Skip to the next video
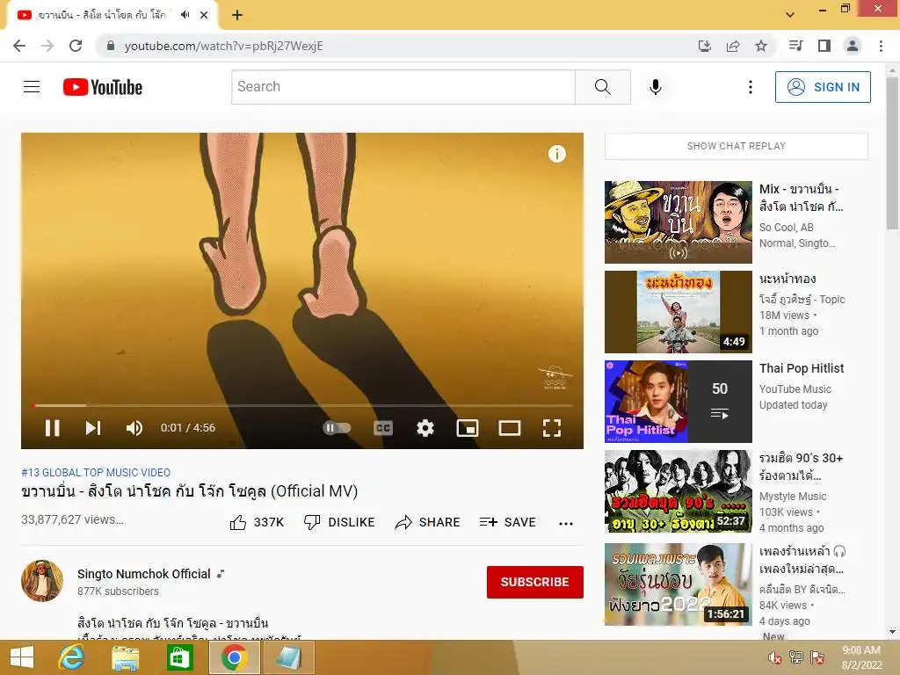900x675 pixels. click(93, 428)
